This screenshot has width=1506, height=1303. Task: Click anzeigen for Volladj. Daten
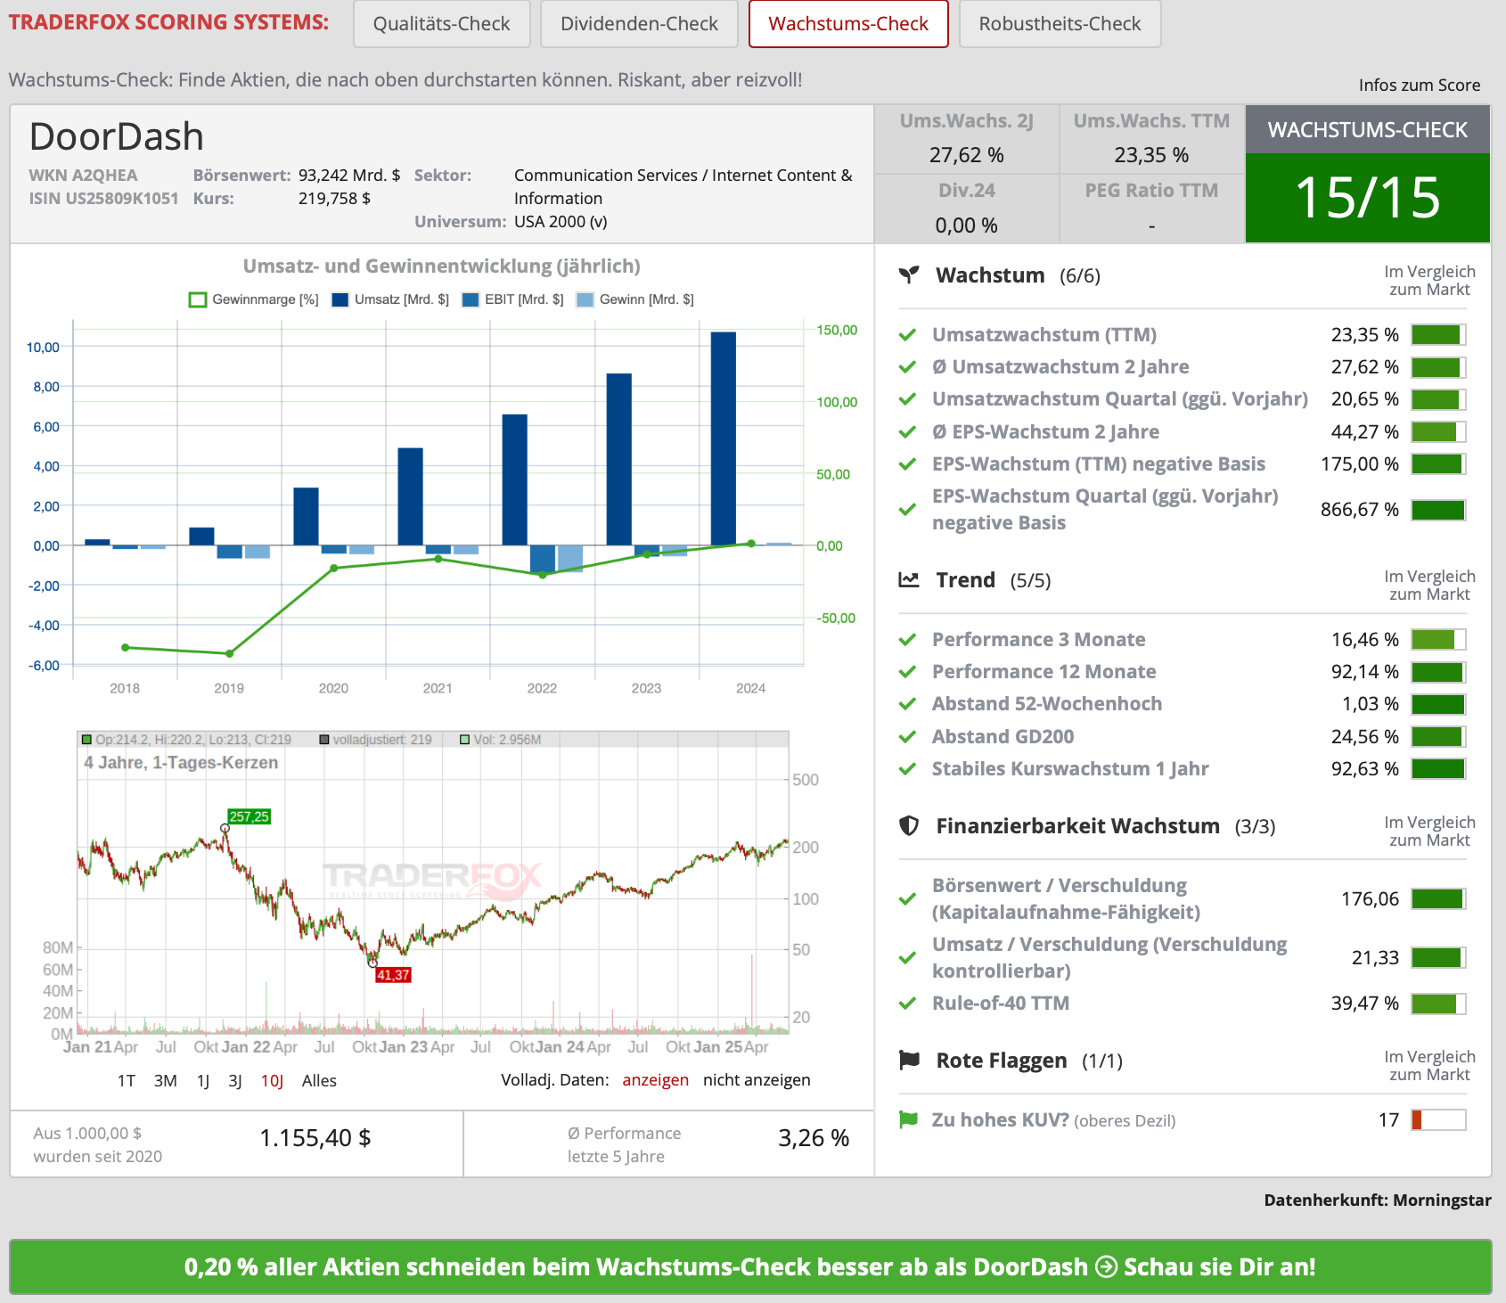(655, 1079)
